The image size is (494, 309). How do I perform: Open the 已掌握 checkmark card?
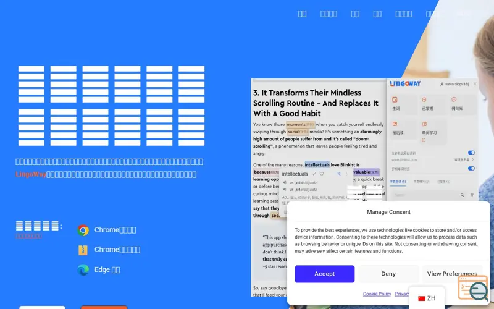(x=433, y=104)
